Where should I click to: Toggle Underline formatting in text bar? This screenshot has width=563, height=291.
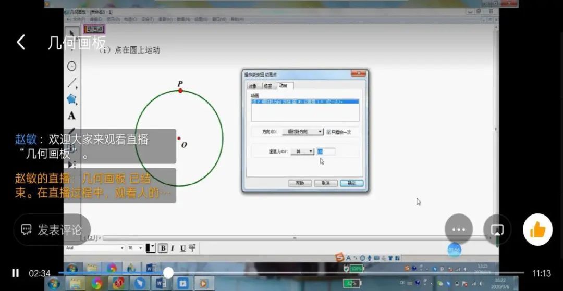click(x=183, y=248)
